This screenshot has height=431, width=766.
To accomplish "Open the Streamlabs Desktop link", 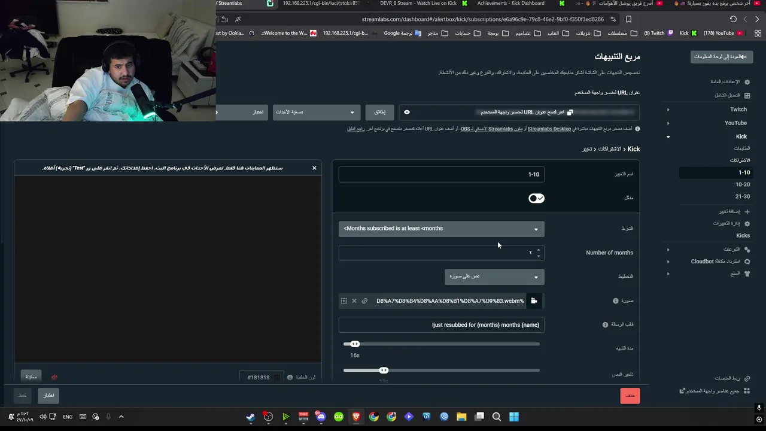I will pos(549,129).
